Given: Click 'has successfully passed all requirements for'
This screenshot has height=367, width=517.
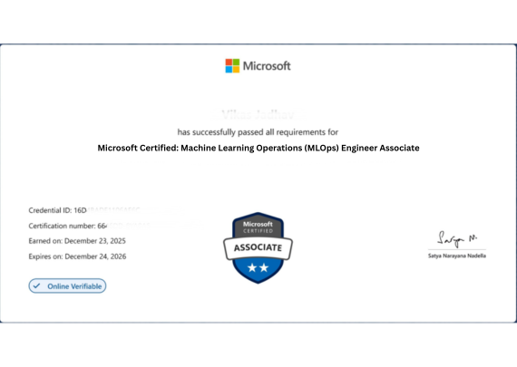Looking at the screenshot, I should (258, 132).
